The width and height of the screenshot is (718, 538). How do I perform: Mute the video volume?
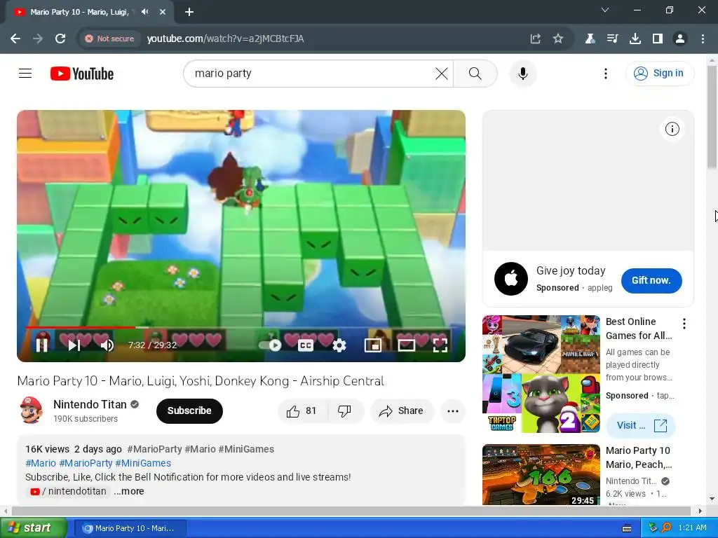pyautogui.click(x=107, y=345)
